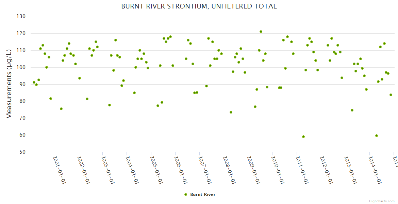
Task: Select the first data point at far left
Action: tap(34, 82)
